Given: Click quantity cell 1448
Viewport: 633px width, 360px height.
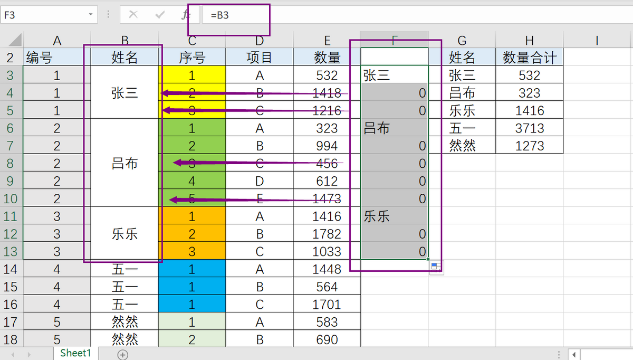Looking at the screenshot, I should (x=327, y=269).
